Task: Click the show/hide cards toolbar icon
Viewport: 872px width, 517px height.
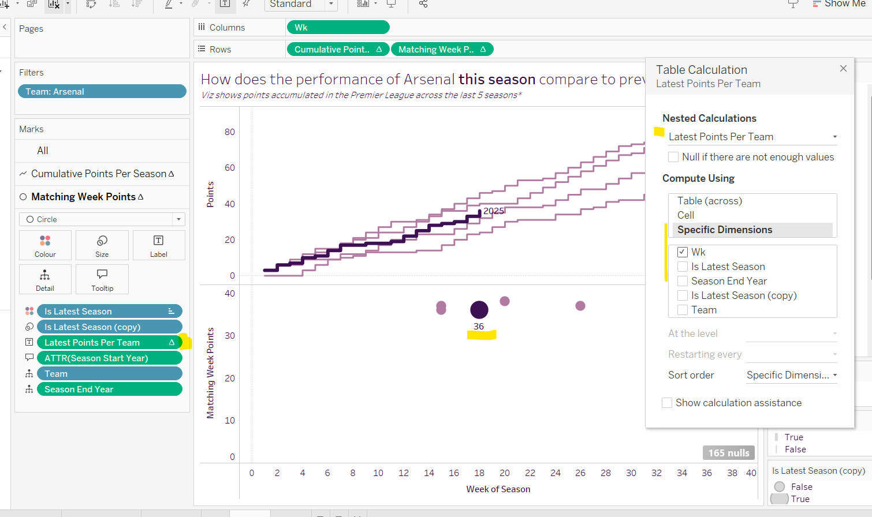Action: (363, 3)
